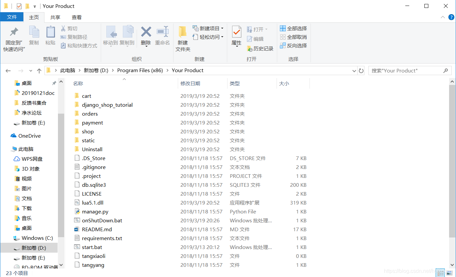Open the recent locations dropdown arrow
The height and width of the screenshot is (277, 456).
pos(31,70)
